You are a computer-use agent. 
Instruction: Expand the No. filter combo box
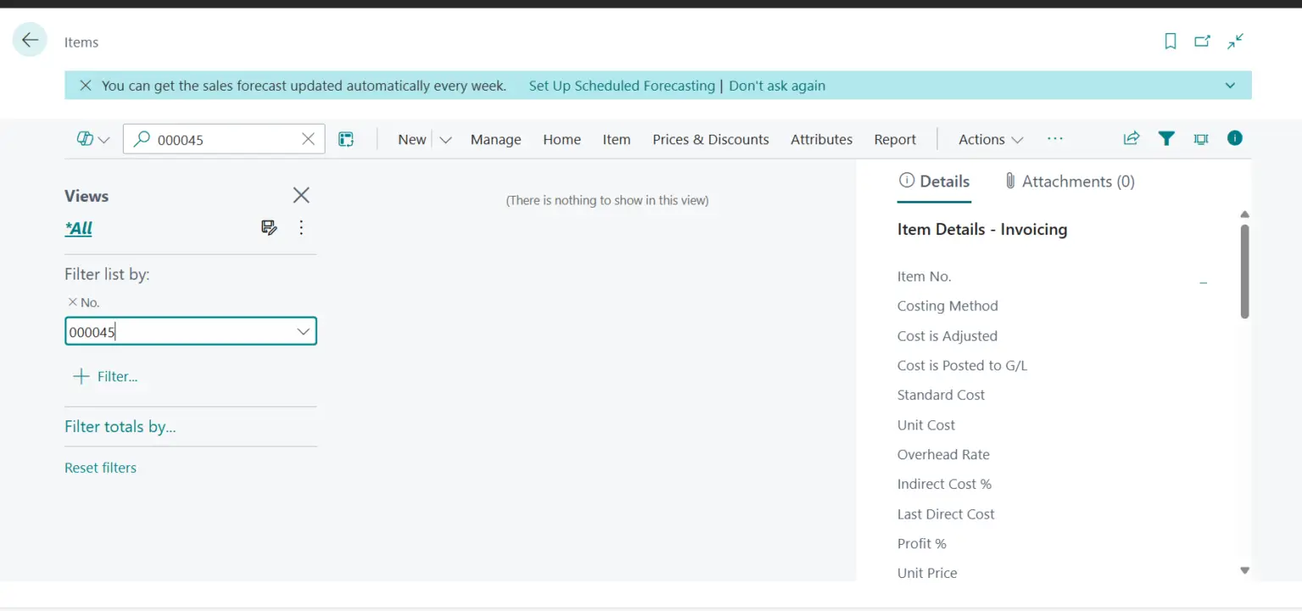(303, 331)
